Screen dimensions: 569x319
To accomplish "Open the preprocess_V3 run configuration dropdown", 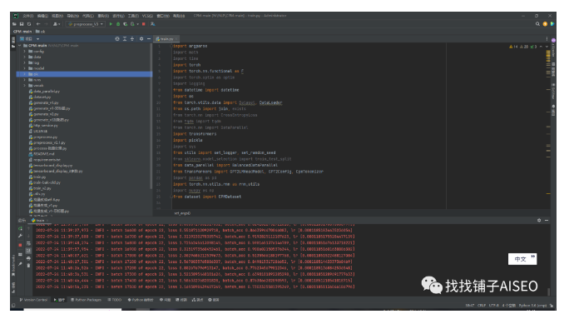I will point(86,24).
